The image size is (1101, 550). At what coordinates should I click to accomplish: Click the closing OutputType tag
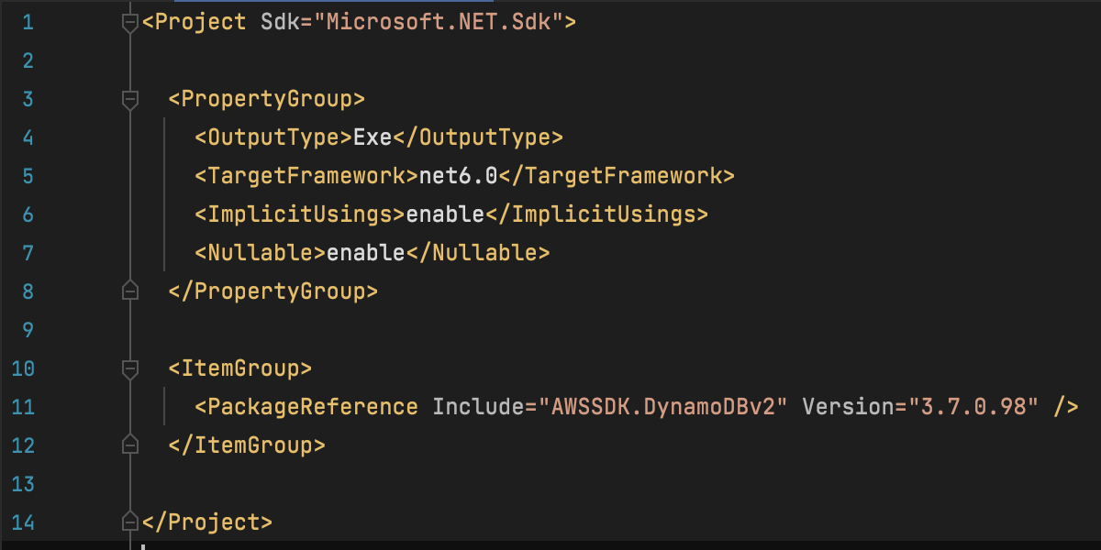(x=478, y=137)
